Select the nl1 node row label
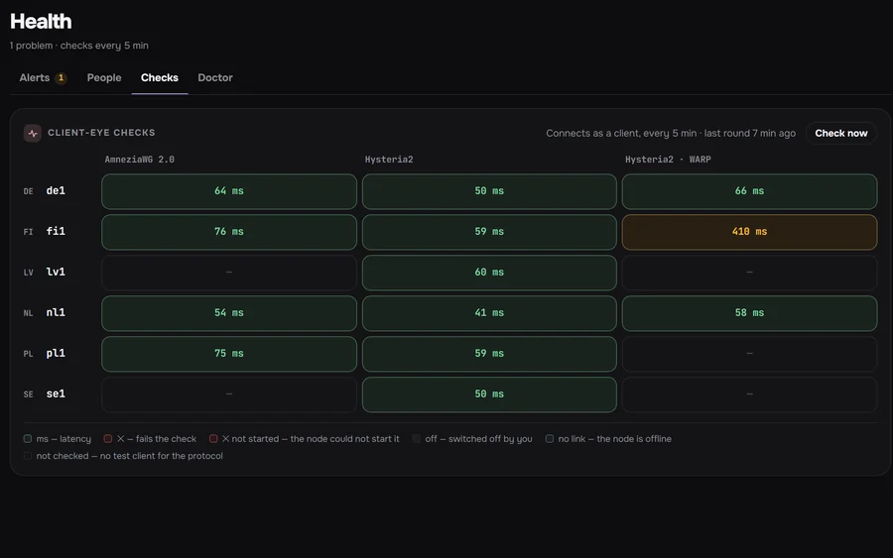 56,312
